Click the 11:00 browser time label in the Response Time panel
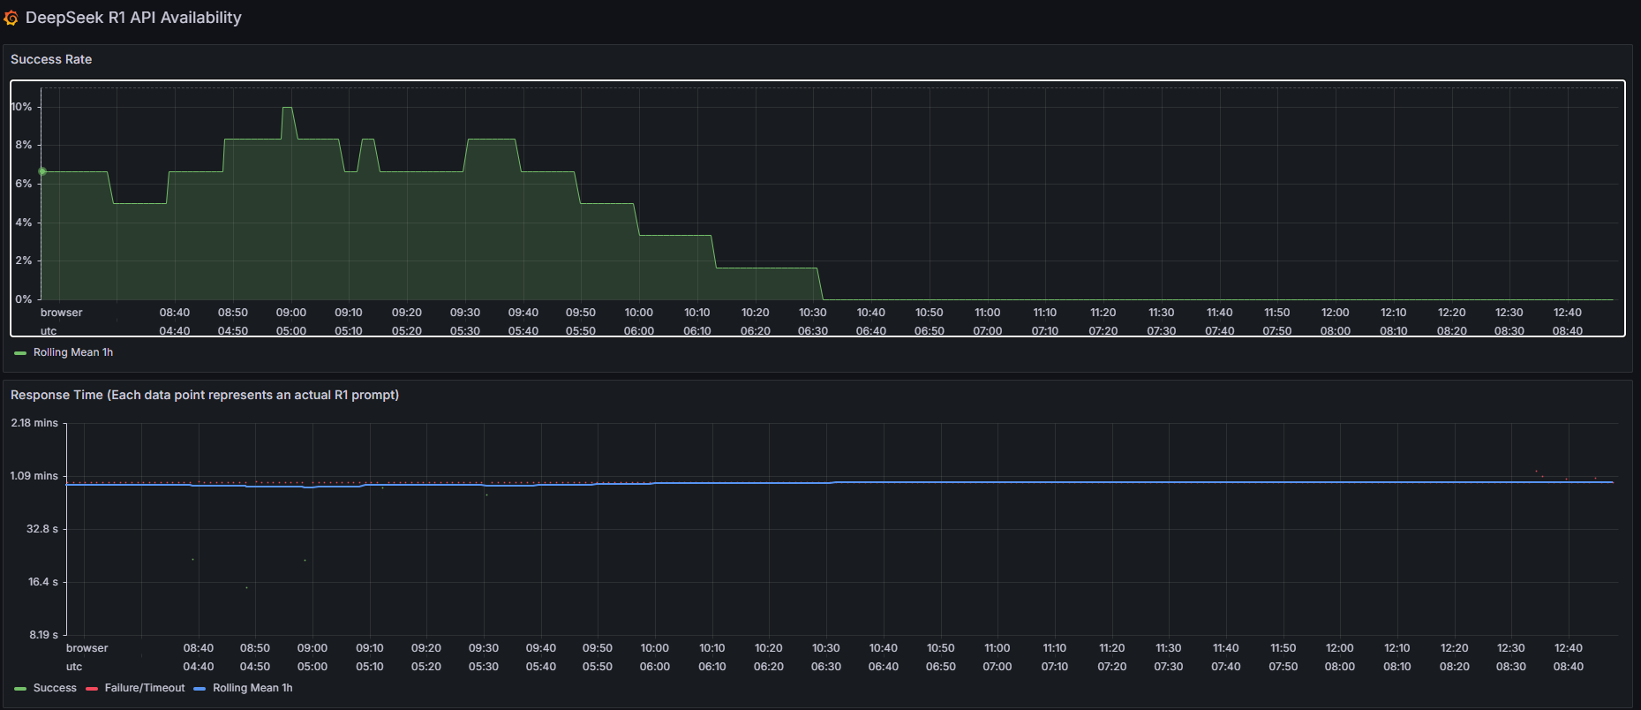This screenshot has width=1641, height=710. (x=997, y=648)
